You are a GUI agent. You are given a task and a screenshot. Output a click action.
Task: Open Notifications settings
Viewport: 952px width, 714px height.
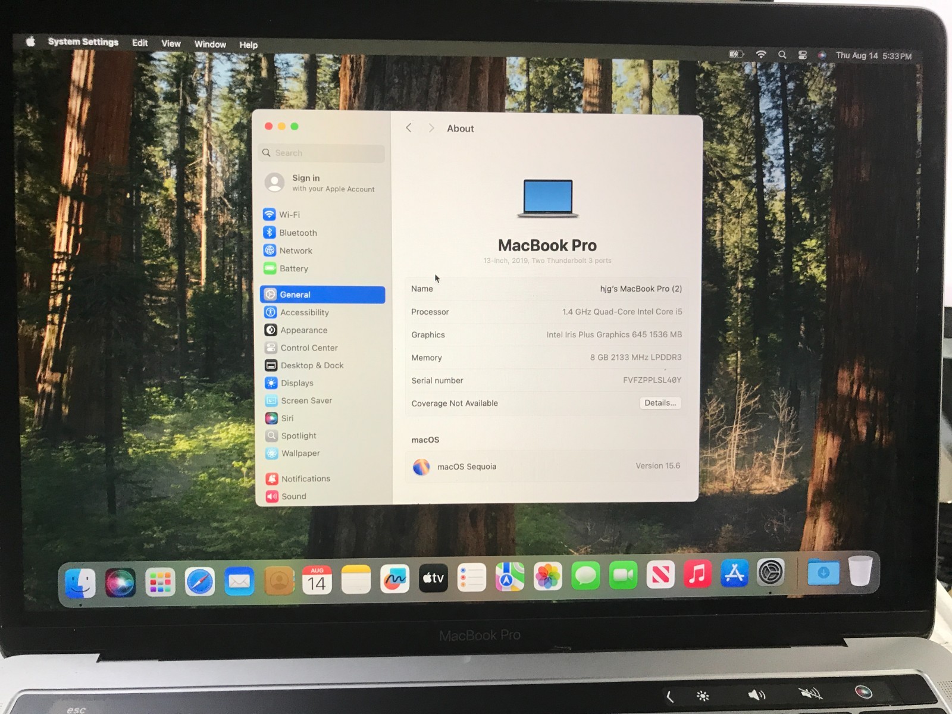(305, 478)
